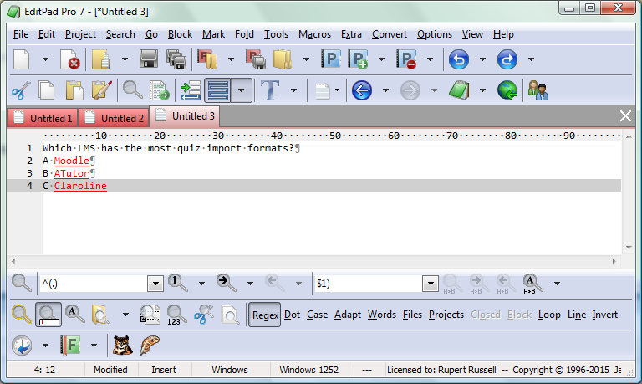Toggle the Line search option
The height and width of the screenshot is (384, 642).
click(x=577, y=315)
